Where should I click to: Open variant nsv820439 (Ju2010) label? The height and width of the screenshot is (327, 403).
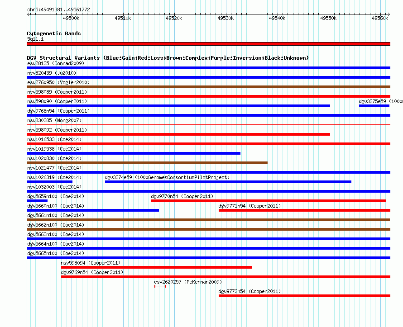[52, 73]
